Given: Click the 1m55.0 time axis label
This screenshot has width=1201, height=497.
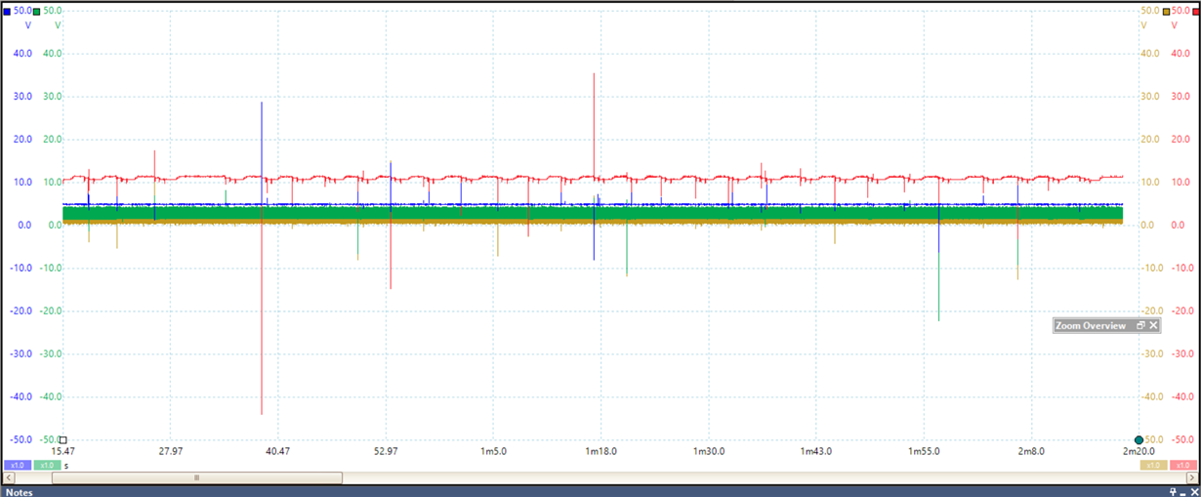Looking at the screenshot, I should (924, 451).
